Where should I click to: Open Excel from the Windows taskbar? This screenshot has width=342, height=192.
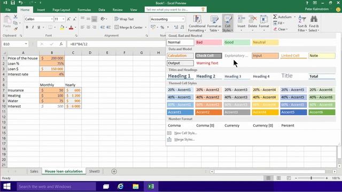(x=151, y=187)
